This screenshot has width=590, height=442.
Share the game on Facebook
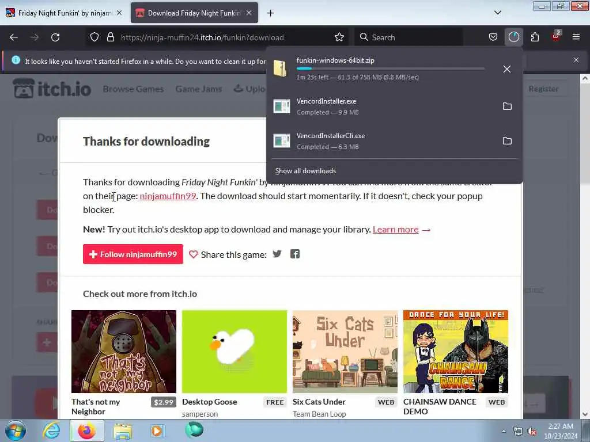coord(295,254)
